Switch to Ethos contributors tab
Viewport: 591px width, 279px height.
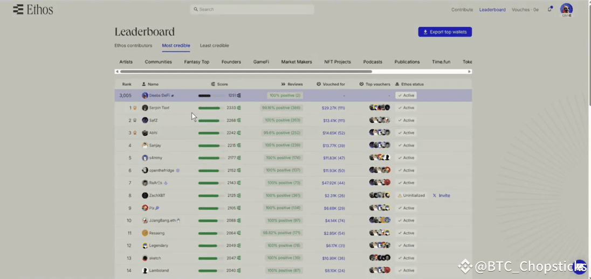pos(133,46)
